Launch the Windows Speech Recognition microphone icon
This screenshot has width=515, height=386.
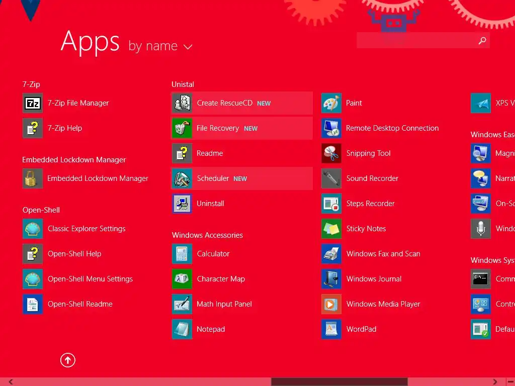click(481, 229)
